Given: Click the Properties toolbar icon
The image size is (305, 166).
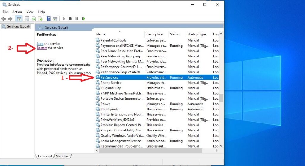Looking at the screenshot, I should pyautogui.click(x=27, y=19).
